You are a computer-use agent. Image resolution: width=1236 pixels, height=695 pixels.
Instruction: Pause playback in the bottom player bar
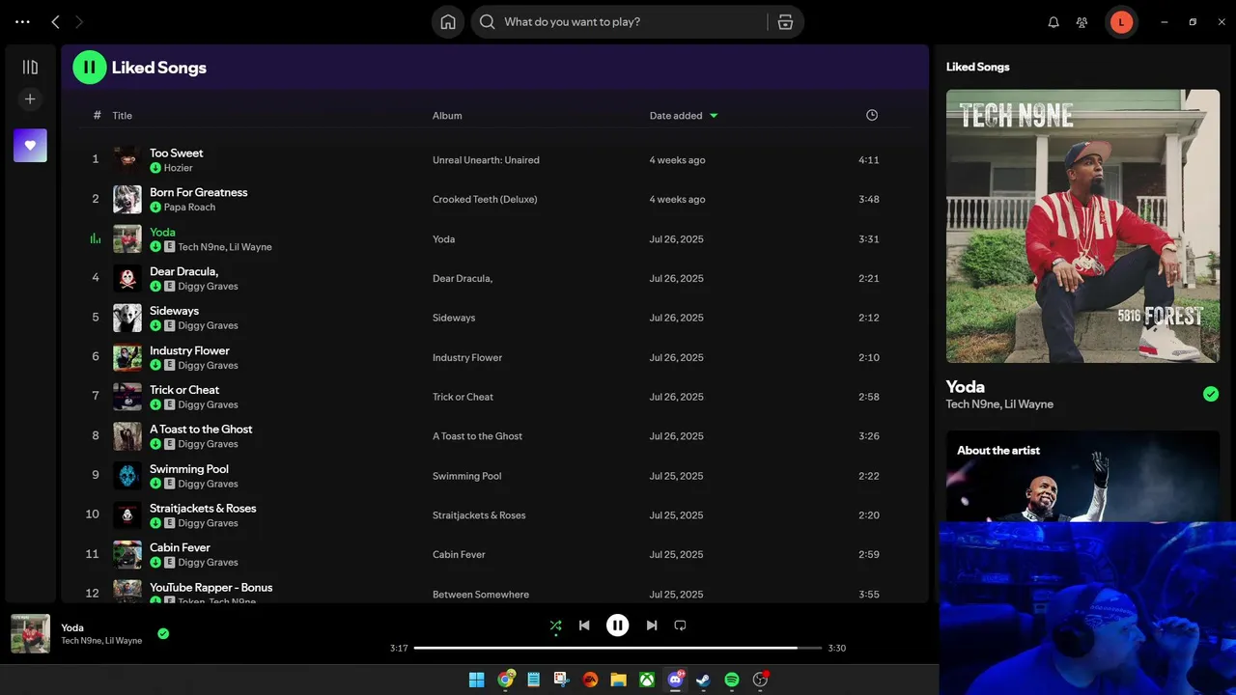(618, 625)
